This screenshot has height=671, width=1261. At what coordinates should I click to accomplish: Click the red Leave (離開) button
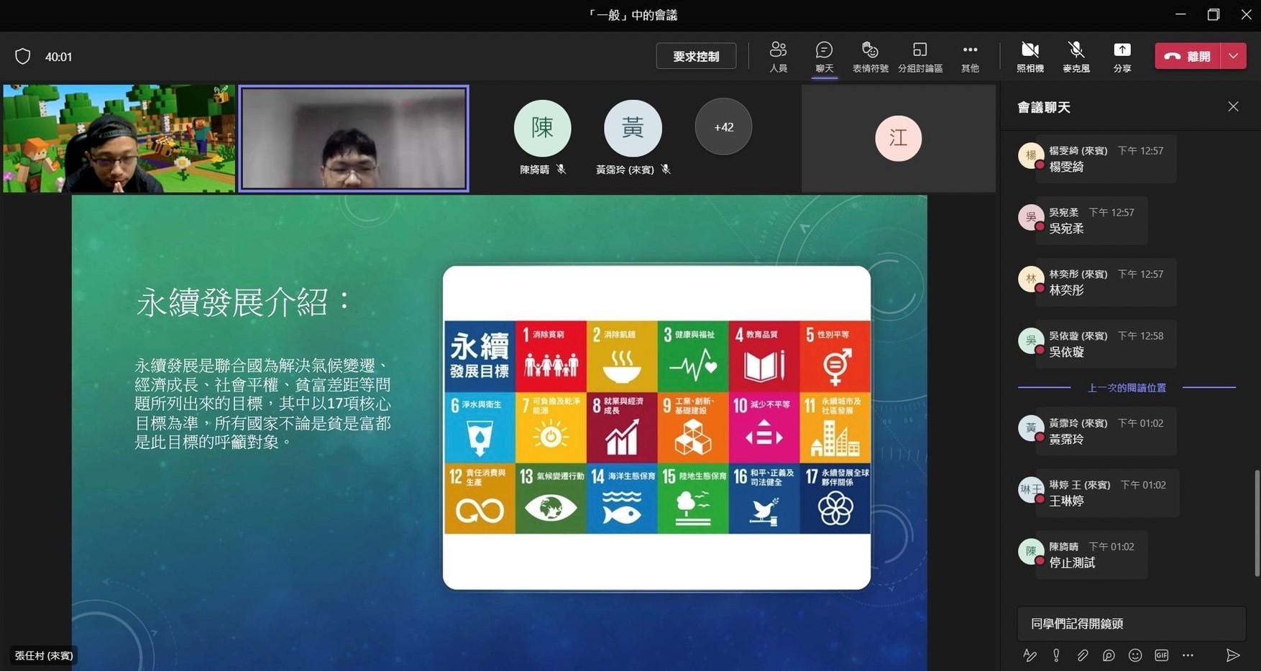coord(1188,56)
